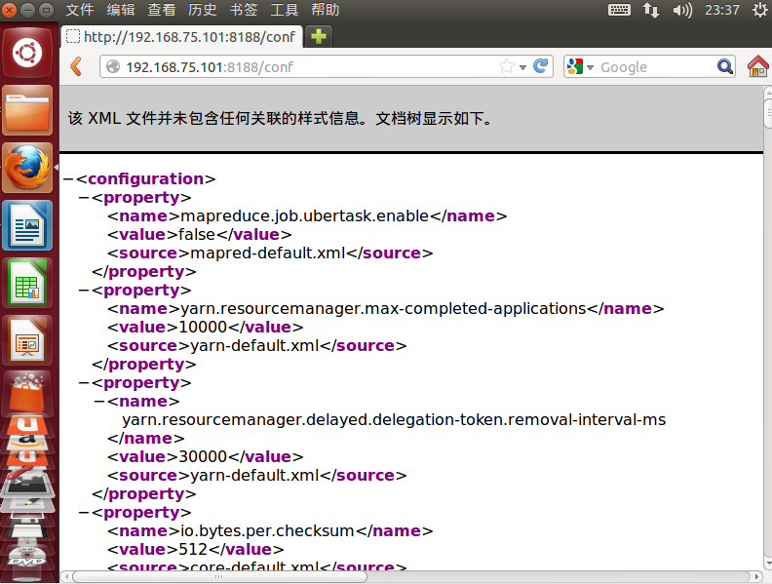Click the browser back arrow button
Image resolution: width=772 pixels, height=584 pixels.
(76, 66)
